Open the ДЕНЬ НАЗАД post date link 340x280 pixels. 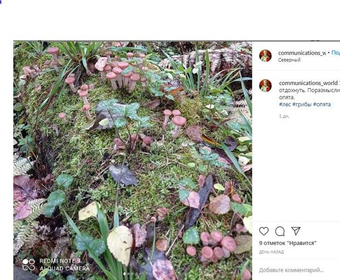[x=271, y=252]
